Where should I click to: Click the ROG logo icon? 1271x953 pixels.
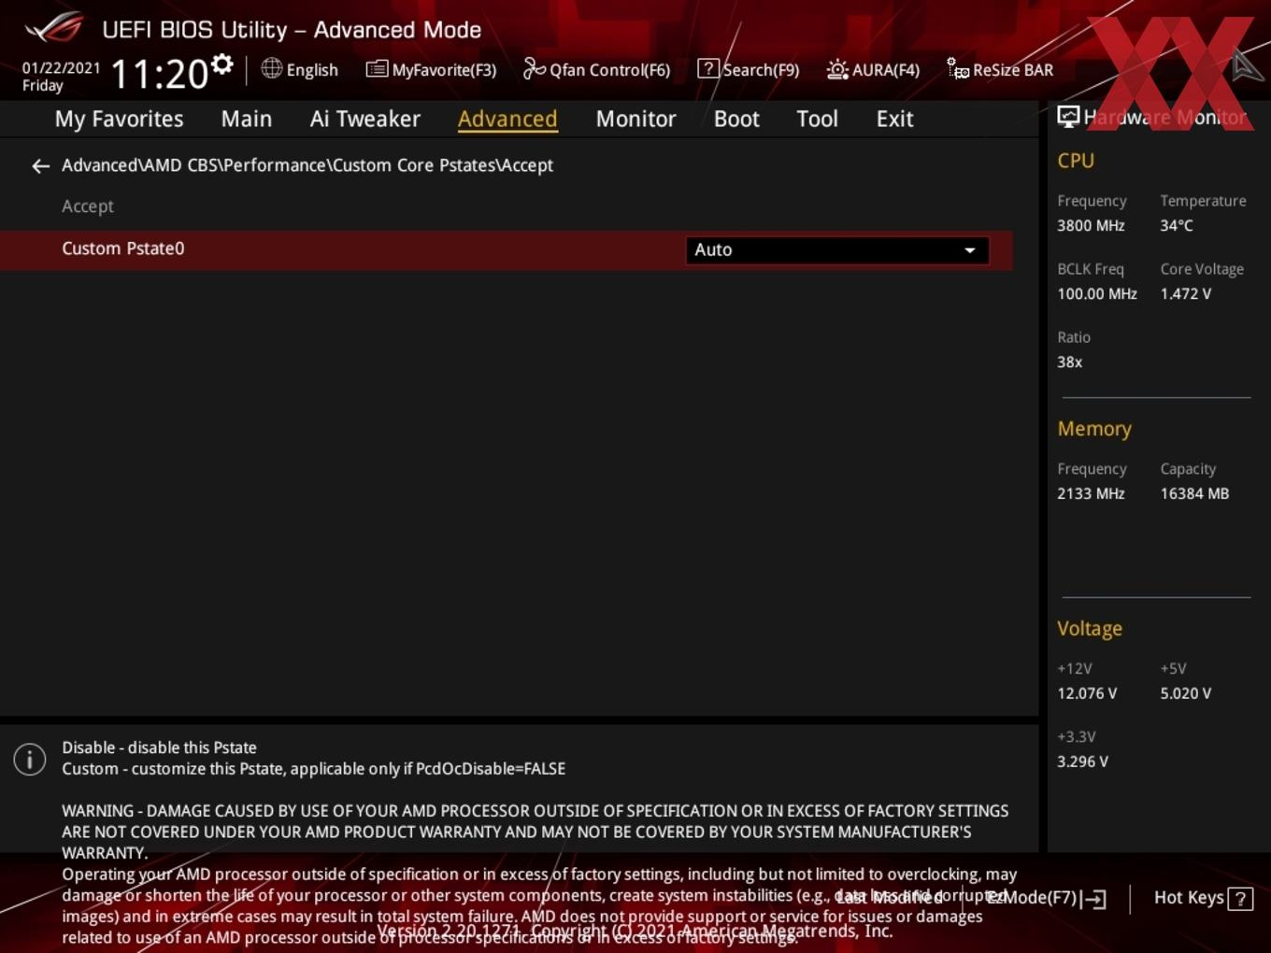(x=54, y=28)
